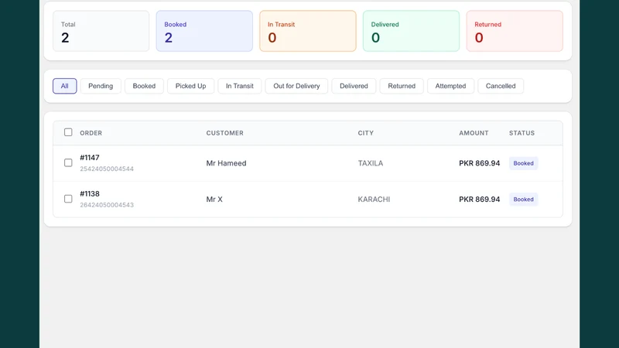This screenshot has width=619, height=348.
Task: Click the CITY column header
Action: point(365,133)
